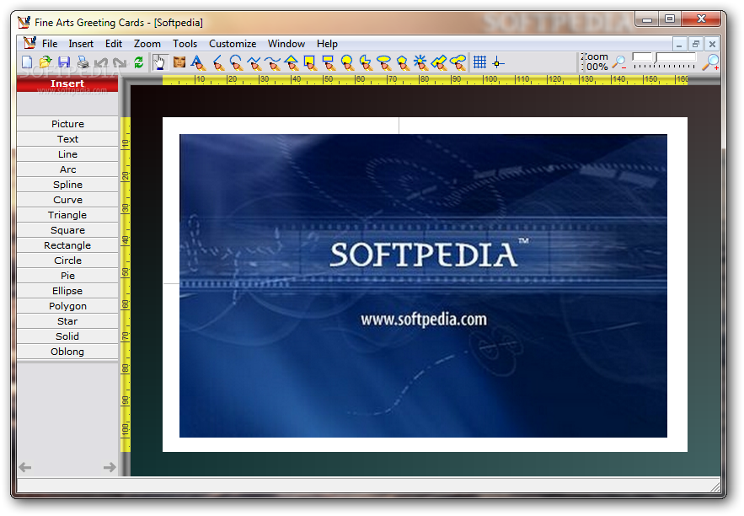Screen dimensions: 744x516
Task: Click the Ellipse button in Insert panel
Action: pyautogui.click(x=67, y=291)
